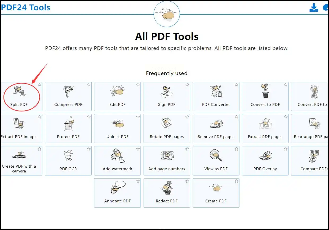Open the Extract PDF images tool
Viewport: 329px width, 230px height.
pyautogui.click(x=21, y=129)
